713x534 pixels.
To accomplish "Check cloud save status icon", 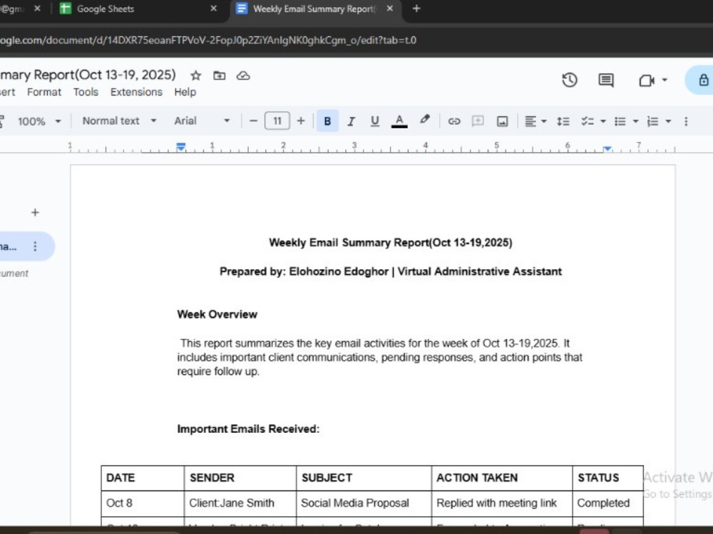I will tap(243, 75).
